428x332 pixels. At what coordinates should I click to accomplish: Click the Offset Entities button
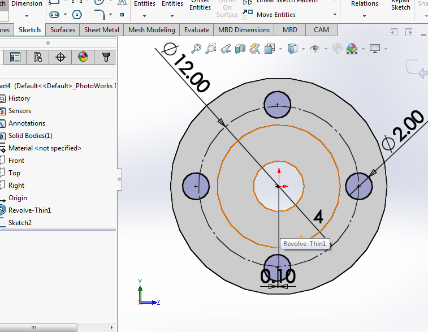click(200, 6)
